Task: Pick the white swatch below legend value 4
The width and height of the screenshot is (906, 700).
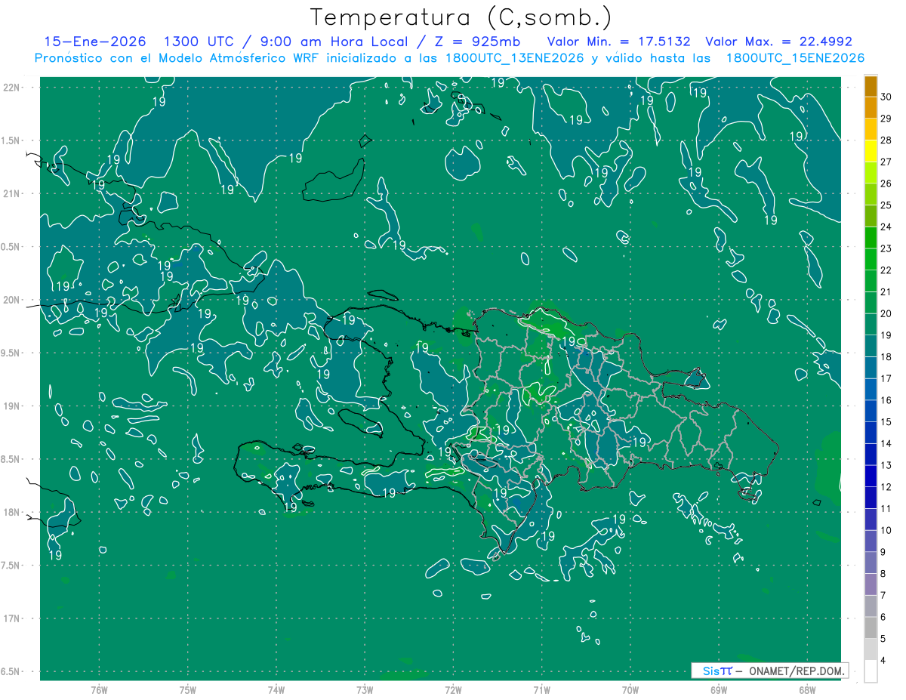Action: click(871, 671)
